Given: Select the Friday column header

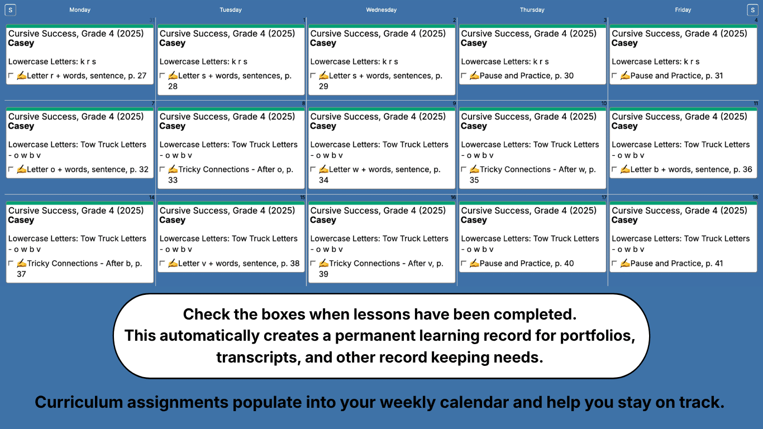Looking at the screenshot, I should click(x=683, y=10).
